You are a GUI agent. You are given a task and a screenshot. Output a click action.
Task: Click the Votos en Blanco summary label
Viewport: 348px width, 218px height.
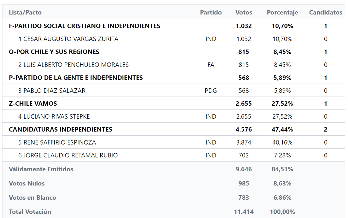[32, 197]
